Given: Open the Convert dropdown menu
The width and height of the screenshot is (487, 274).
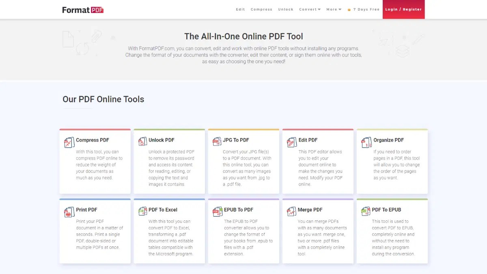Looking at the screenshot, I should point(310,9).
